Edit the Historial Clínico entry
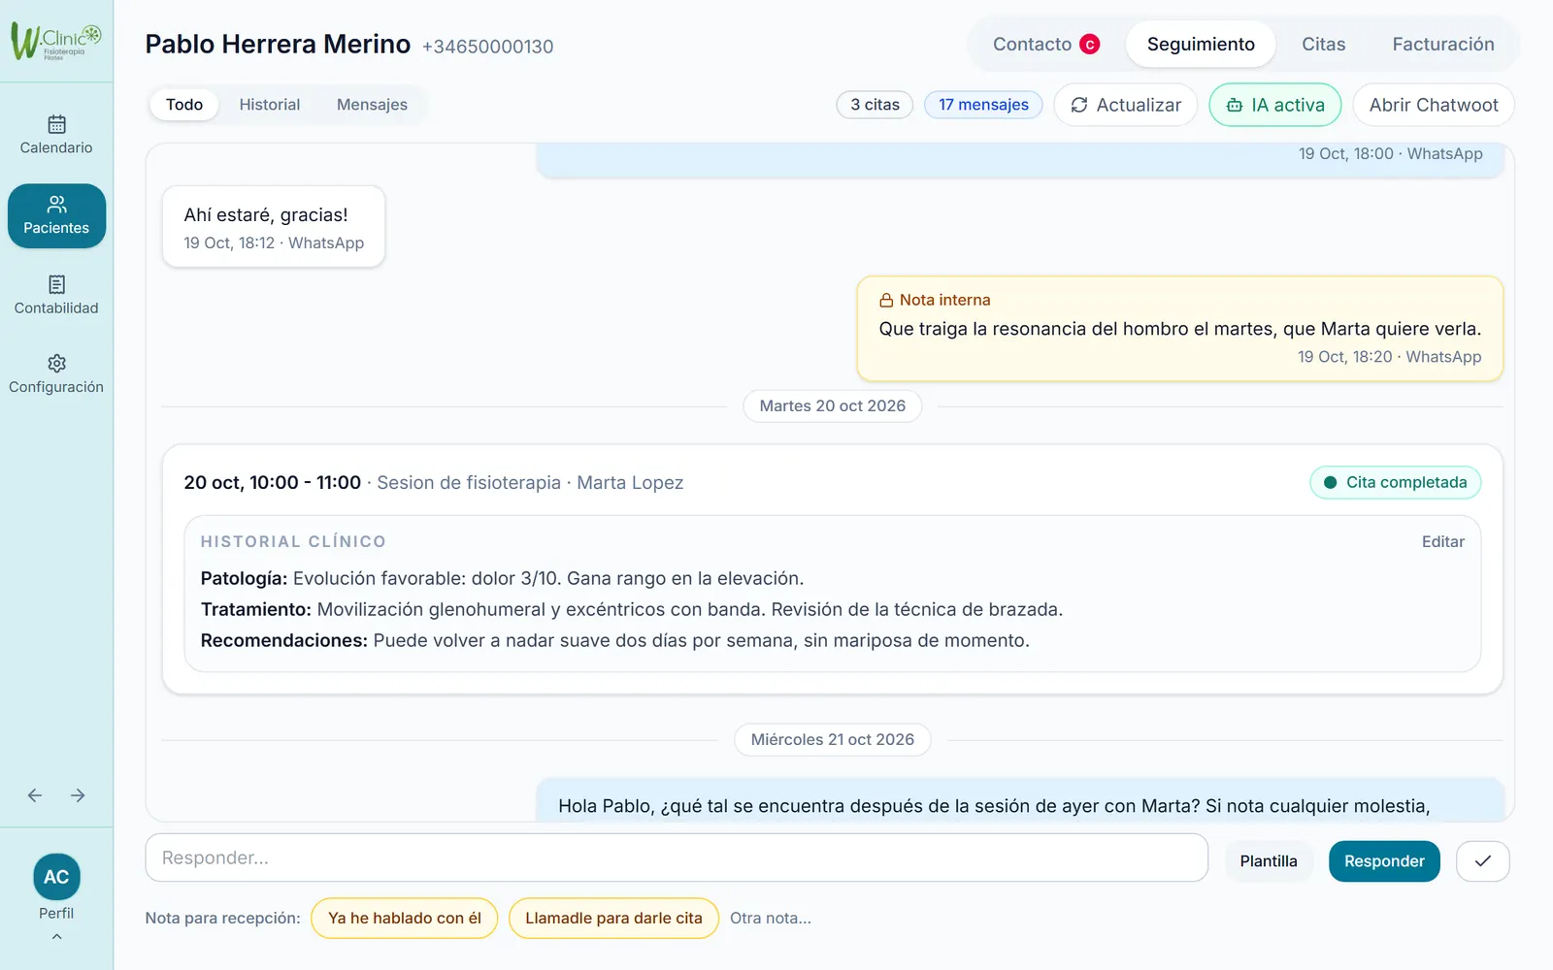The height and width of the screenshot is (970, 1553). [1442, 541]
